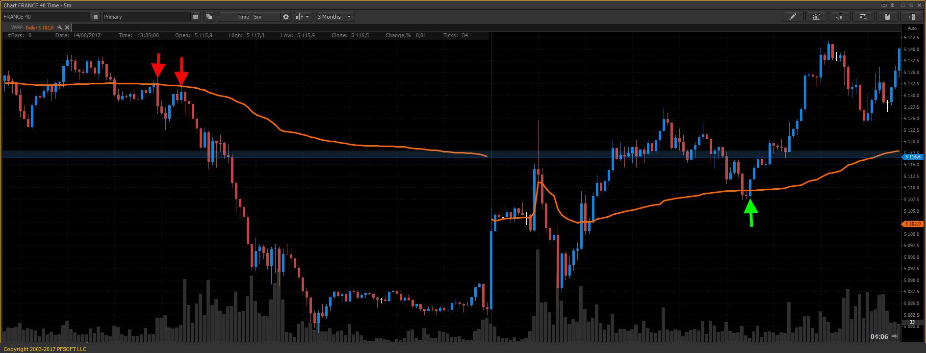This screenshot has height=353, width=926.
Task: Open the chart style candlestick dropdown
Action: point(303,17)
